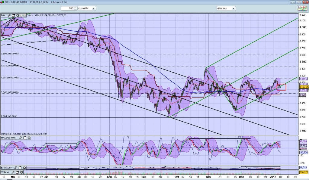
Task: Maximize the Prix price panel
Action: pos(14,15)
